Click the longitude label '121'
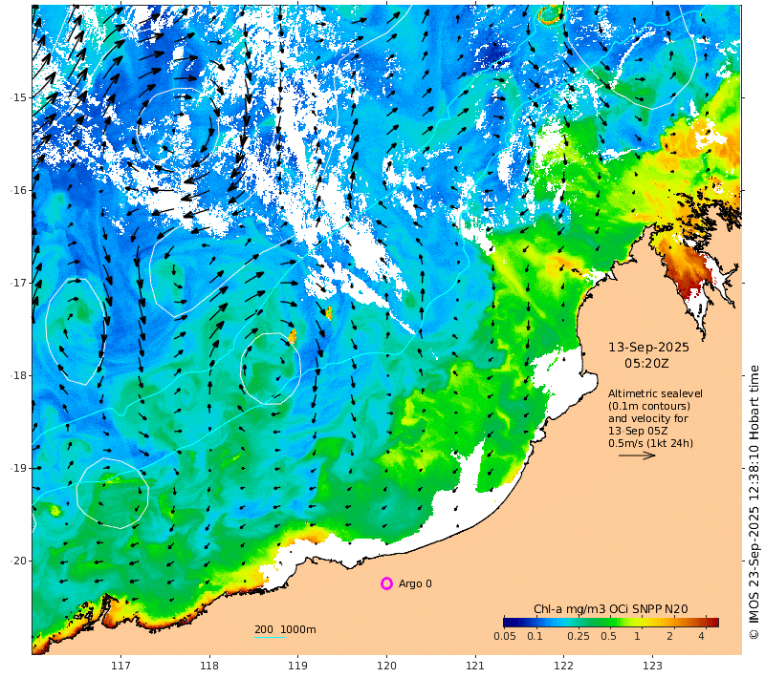The width and height of the screenshot is (765, 678). (475, 666)
